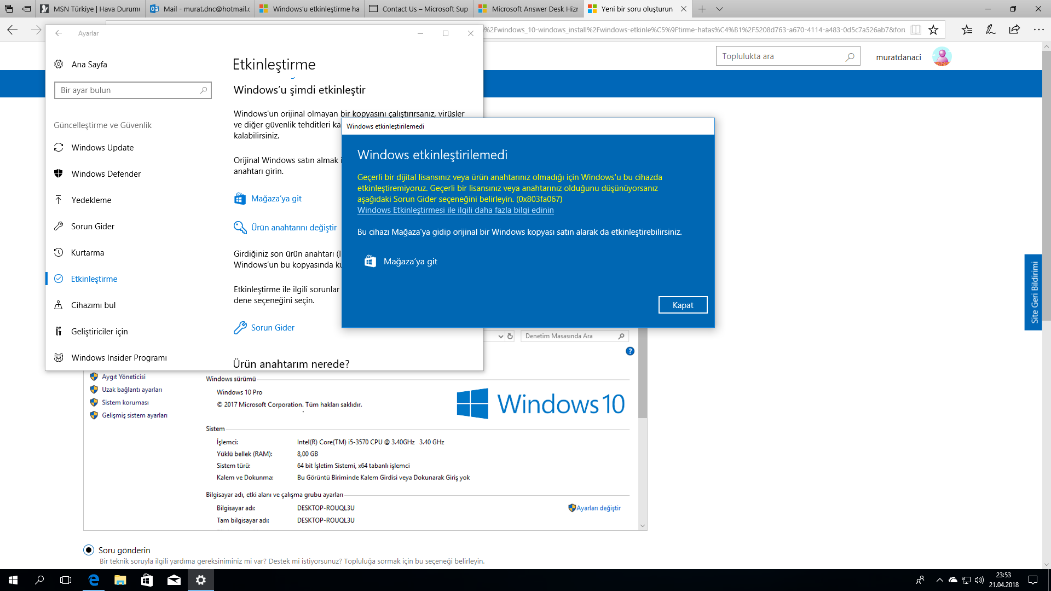Click the Kurtarma history clock icon
Image resolution: width=1051 pixels, height=591 pixels.
pyautogui.click(x=59, y=252)
